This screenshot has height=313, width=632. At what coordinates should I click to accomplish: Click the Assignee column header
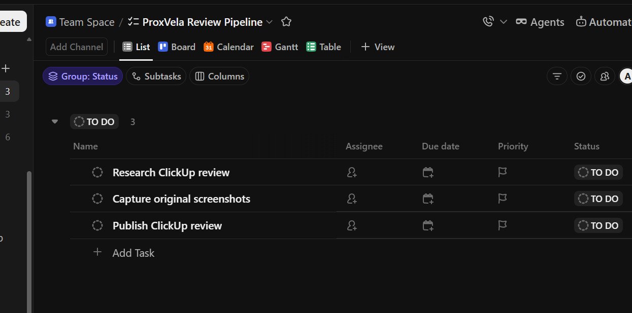(x=364, y=146)
